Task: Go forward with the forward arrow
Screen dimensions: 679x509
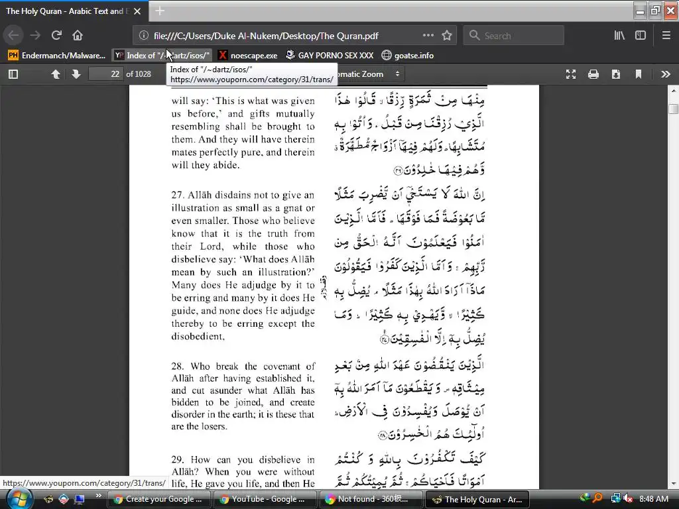Action: [35, 36]
